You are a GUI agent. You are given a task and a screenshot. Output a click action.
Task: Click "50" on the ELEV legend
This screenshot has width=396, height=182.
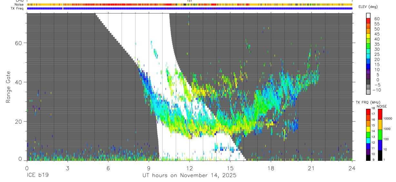[x=377, y=29]
